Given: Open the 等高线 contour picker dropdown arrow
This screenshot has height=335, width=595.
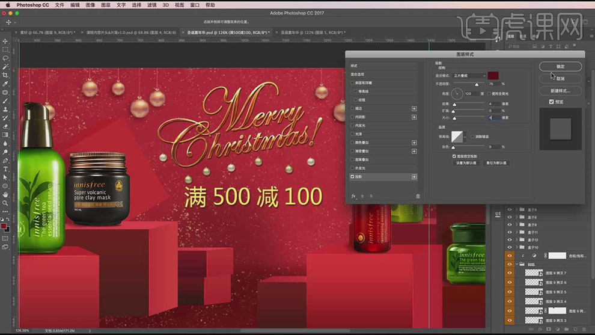Looking at the screenshot, I should coord(465,137).
